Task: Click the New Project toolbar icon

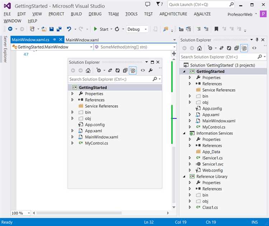Action: click(x=32, y=29)
